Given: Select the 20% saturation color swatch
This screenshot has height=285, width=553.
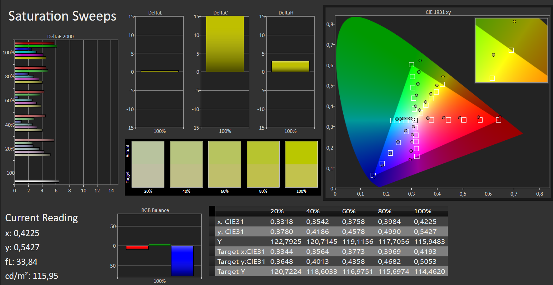Looking at the screenshot, I should pyautogui.click(x=148, y=164).
